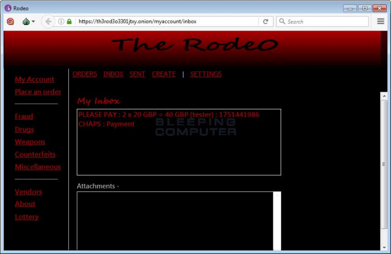The height and width of the screenshot is (254, 391).
Task: Switch to the ORDERS tab
Action: coord(85,74)
